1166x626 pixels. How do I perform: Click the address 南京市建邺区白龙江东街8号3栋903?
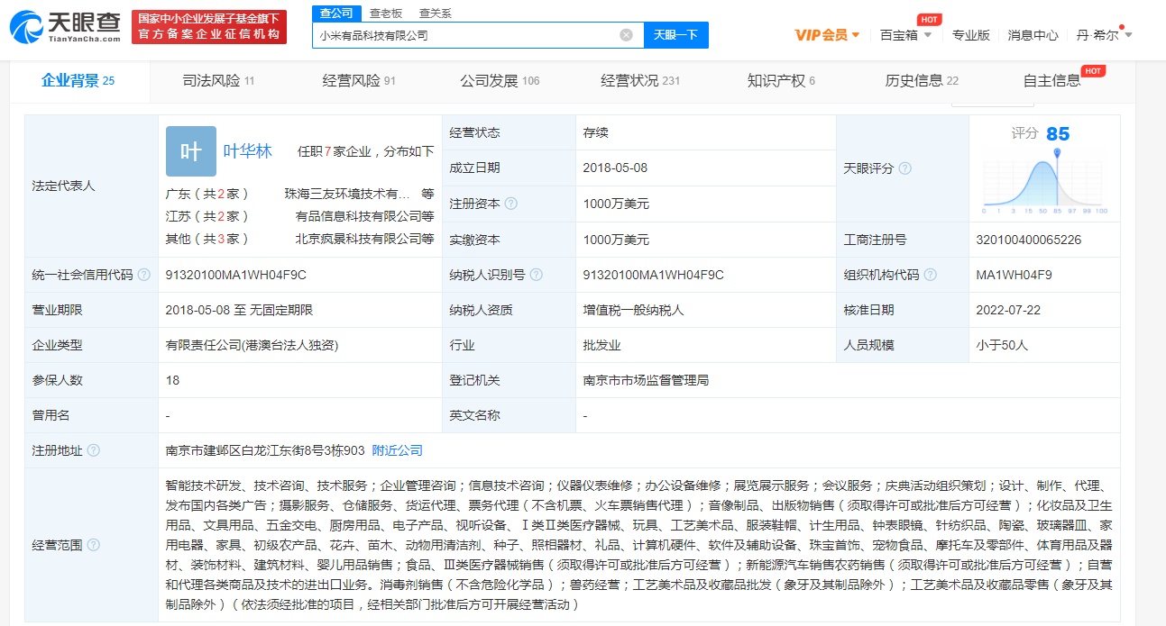click(265, 450)
